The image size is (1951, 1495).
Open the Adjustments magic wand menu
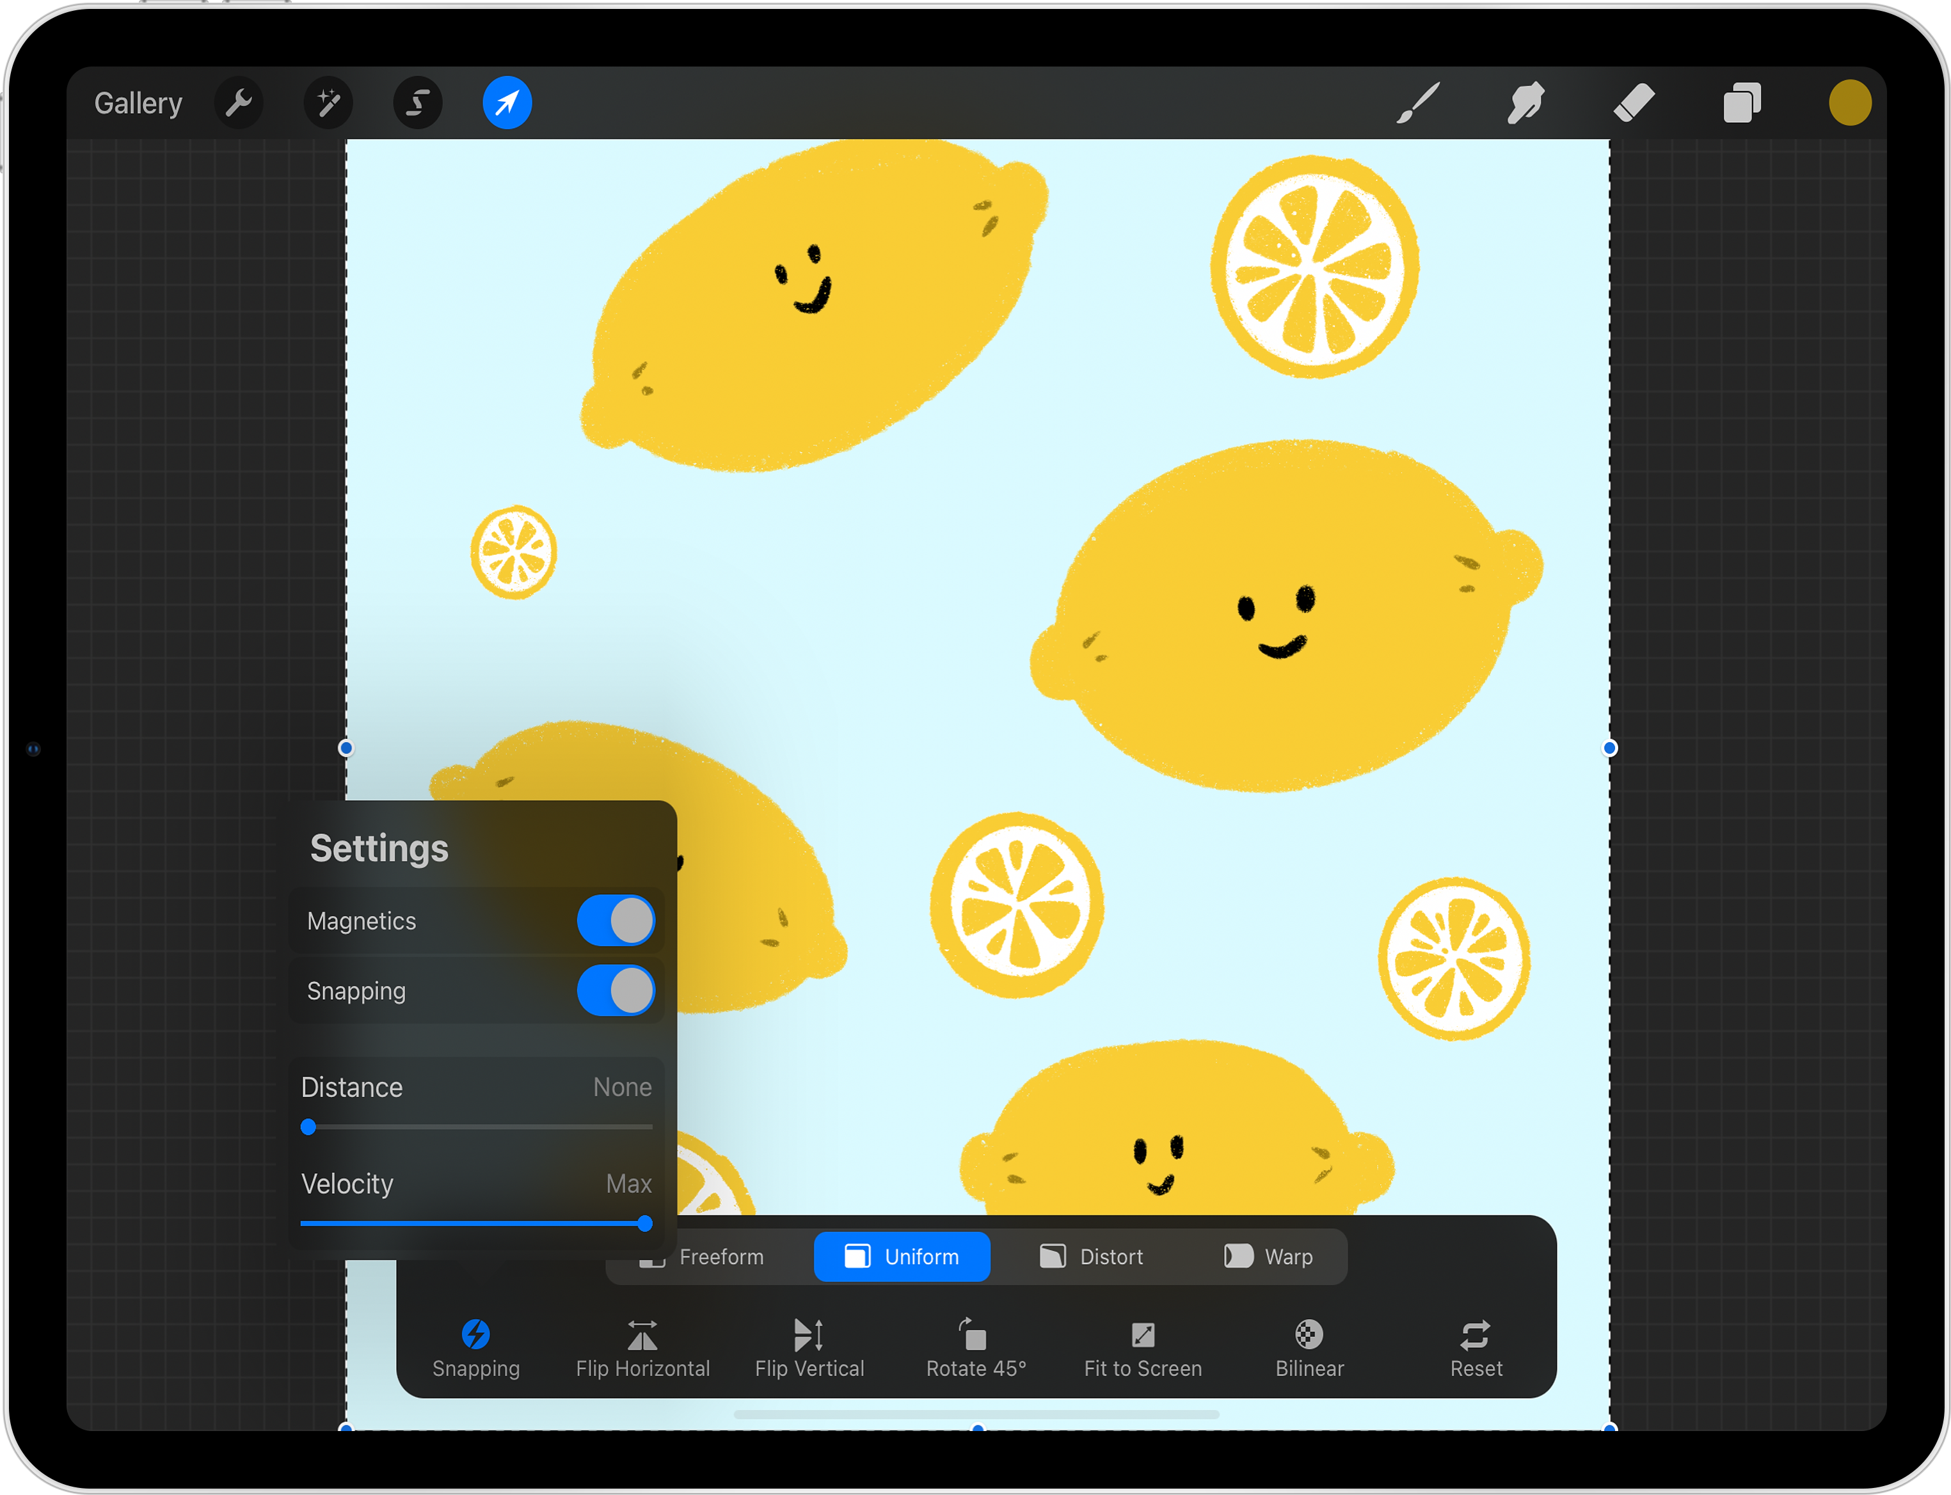pos(328,103)
